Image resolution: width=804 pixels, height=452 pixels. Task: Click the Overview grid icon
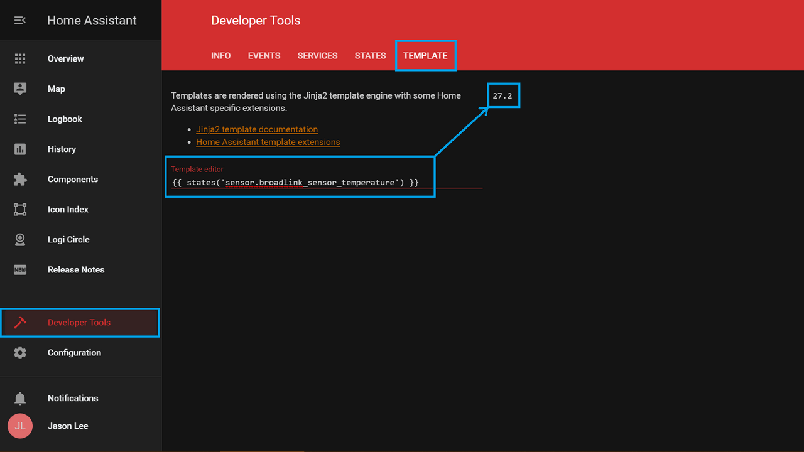click(20, 58)
